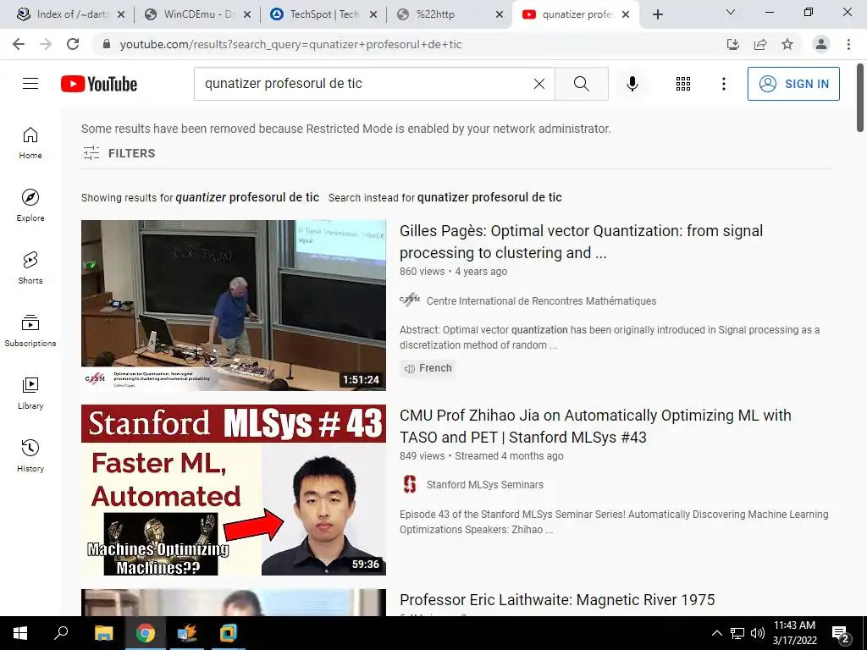Open the Windows Start menu

tap(20, 633)
